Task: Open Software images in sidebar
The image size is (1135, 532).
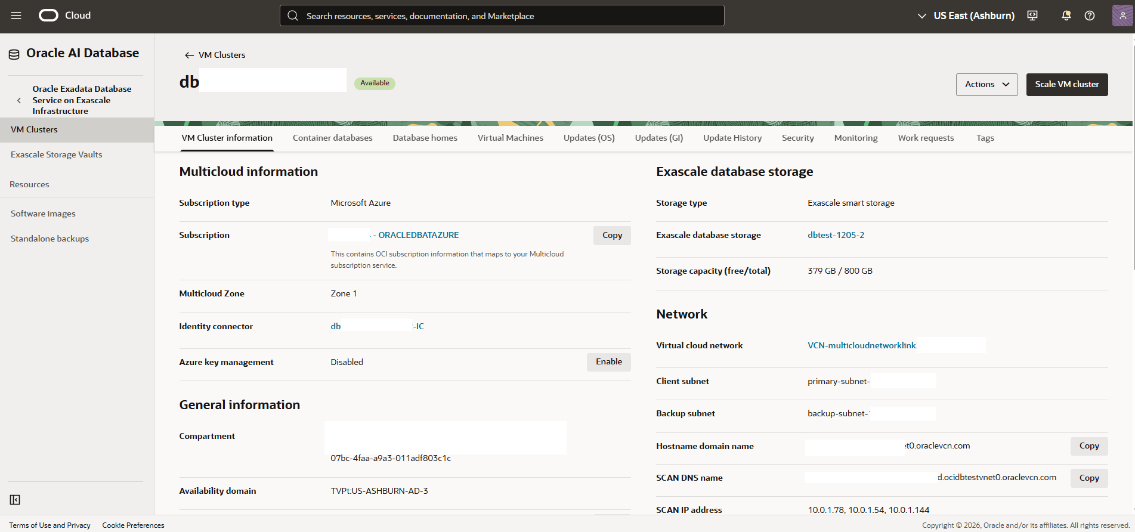Action: (x=43, y=214)
